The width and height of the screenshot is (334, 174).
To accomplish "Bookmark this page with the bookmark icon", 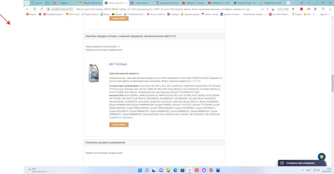I will pos(293,9).
